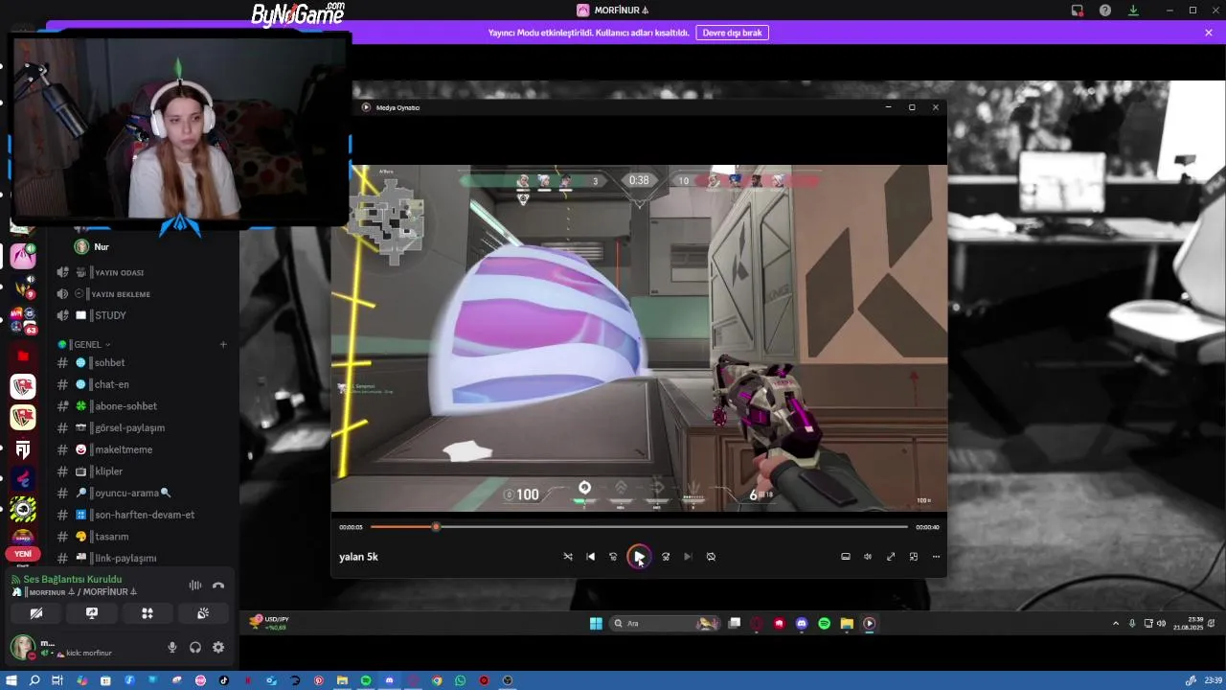The image size is (1226, 690).
Task: Open Media Player from captured taskbar
Action: (869, 624)
